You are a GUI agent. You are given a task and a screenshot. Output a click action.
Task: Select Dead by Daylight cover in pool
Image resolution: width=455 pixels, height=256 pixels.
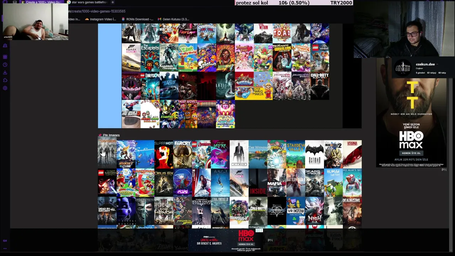point(107,212)
